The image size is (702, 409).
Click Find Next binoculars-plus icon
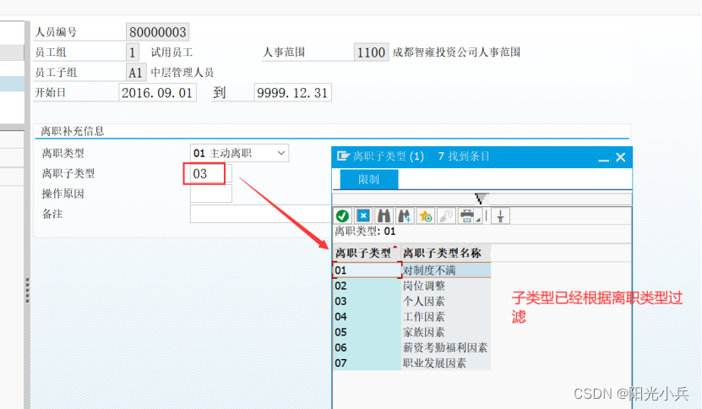coord(405,216)
